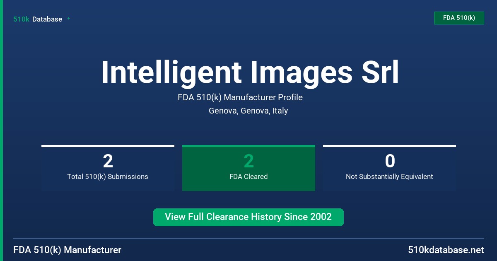Click the FDA 510(k) Manufacturer footer label
The image size is (497, 261).
(68, 250)
